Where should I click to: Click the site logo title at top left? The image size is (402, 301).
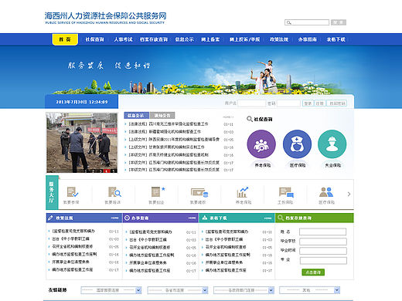pyautogui.click(x=105, y=18)
